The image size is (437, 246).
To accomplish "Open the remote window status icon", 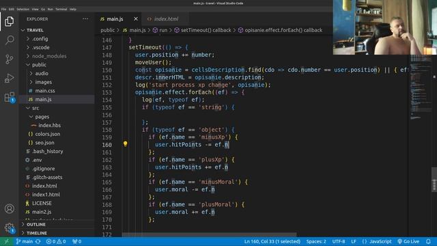I will click(6, 241).
